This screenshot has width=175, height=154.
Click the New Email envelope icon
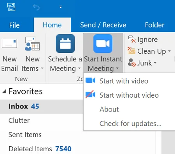(x=9, y=44)
